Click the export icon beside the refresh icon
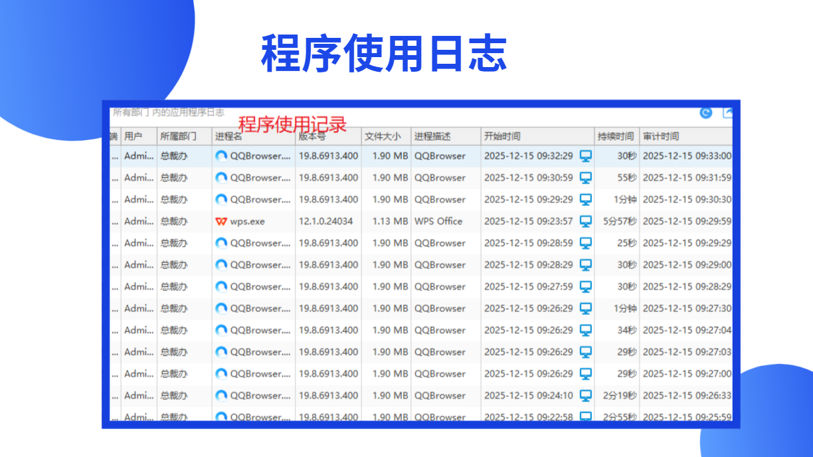This screenshot has height=457, width=813. coord(728,113)
